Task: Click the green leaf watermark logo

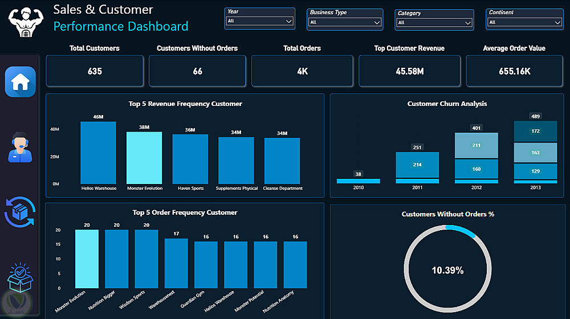Action: 17,302
